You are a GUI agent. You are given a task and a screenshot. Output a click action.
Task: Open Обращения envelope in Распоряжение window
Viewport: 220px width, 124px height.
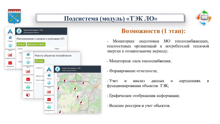pyautogui.click(x=10, y=63)
